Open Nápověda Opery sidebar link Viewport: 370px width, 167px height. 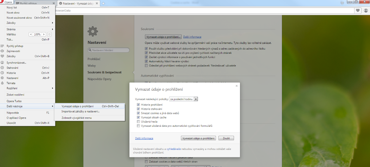click(99, 79)
